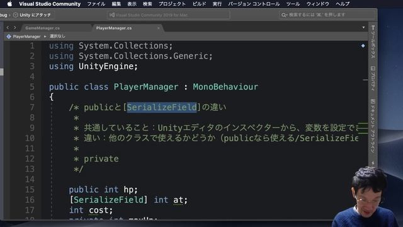This screenshot has width=403, height=227.
Task: Click the PlayerManager class name
Action: click(145, 87)
